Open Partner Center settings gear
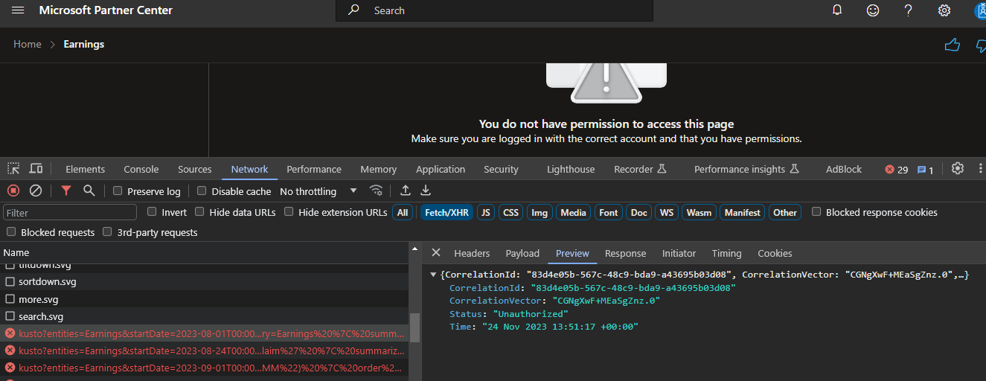The height and width of the screenshot is (381, 986). (x=944, y=10)
